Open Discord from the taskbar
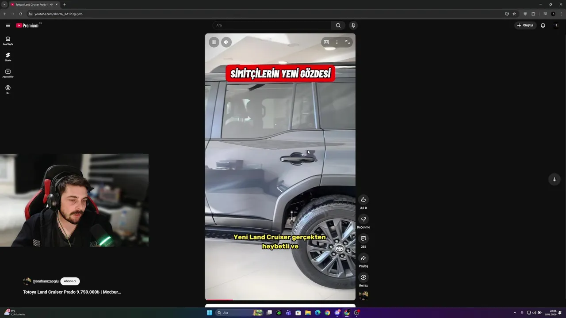This screenshot has width=566, height=318. tap(337, 313)
